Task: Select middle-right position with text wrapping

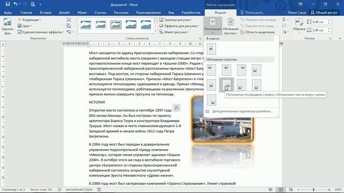Action: pos(226,85)
